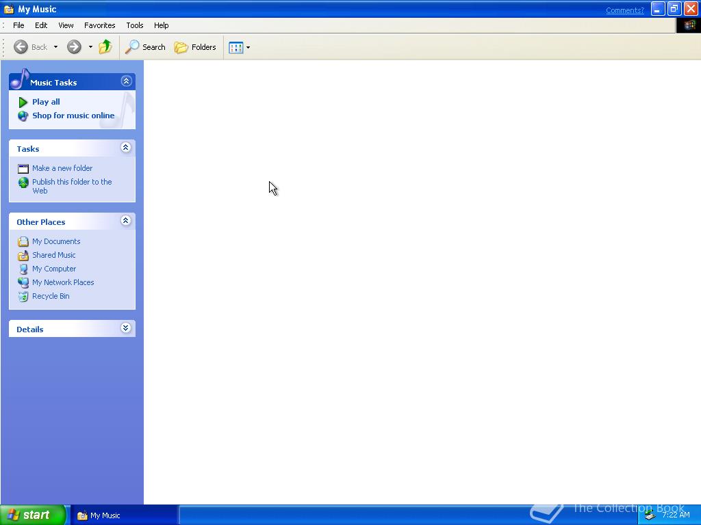Click the Shop for music globe icon

point(23,116)
